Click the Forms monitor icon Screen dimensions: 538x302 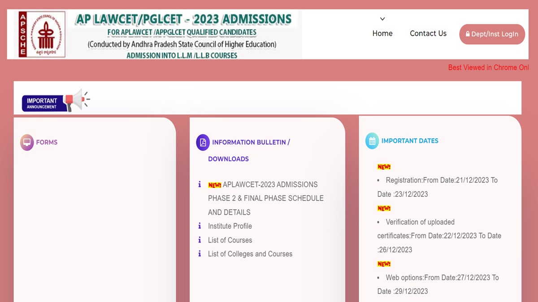coord(27,142)
